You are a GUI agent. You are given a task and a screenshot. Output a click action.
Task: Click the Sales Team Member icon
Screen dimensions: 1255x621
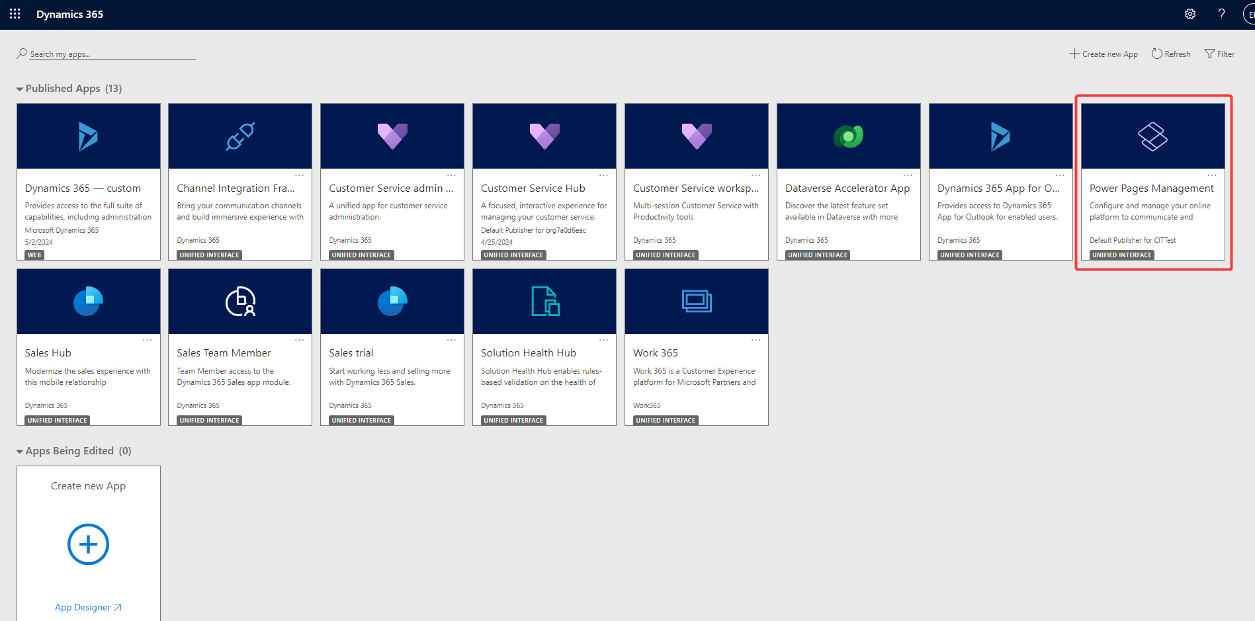240,302
